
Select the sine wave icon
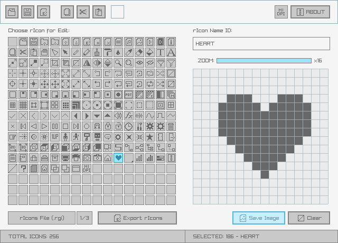[x=150, y=116]
